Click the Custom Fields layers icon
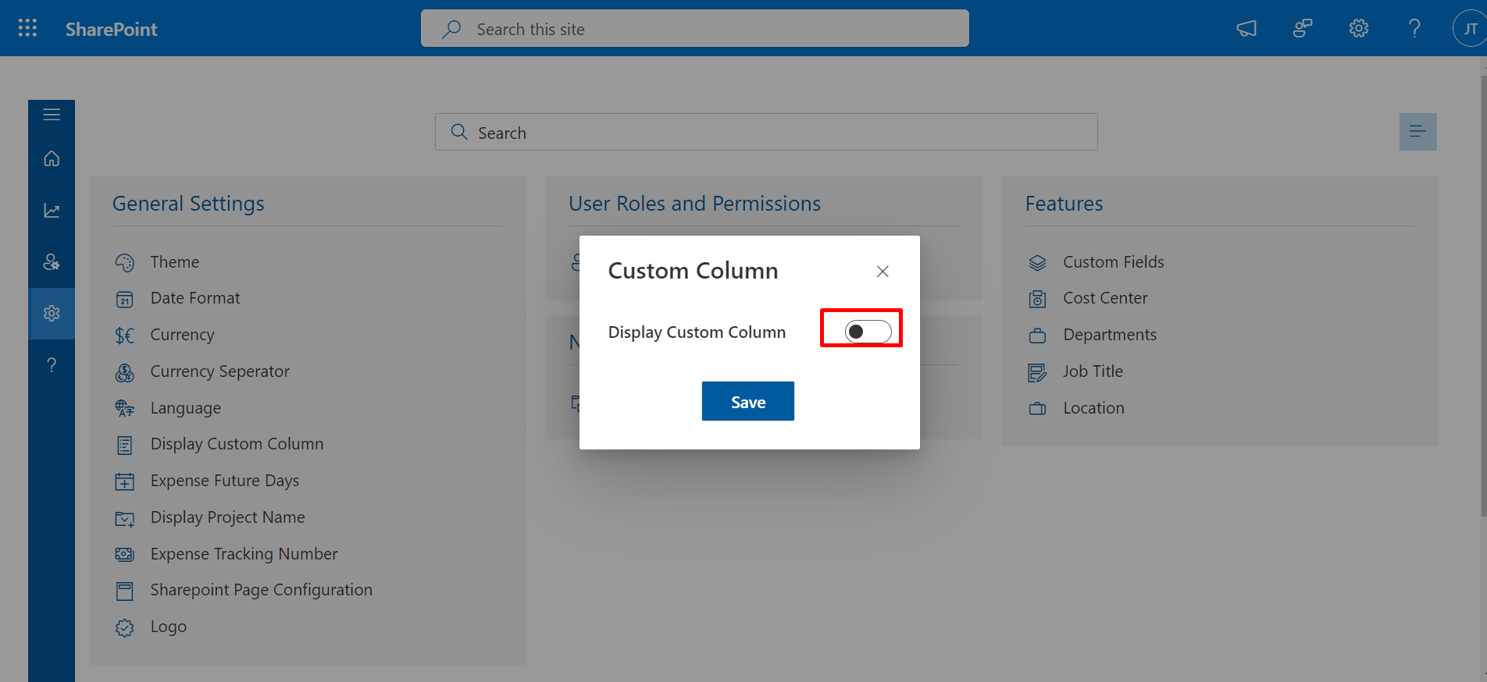Viewport: 1487px width, 682px height. pos(1037,263)
